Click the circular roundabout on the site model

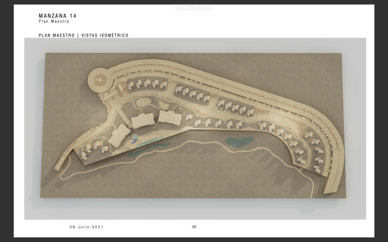coord(100,80)
